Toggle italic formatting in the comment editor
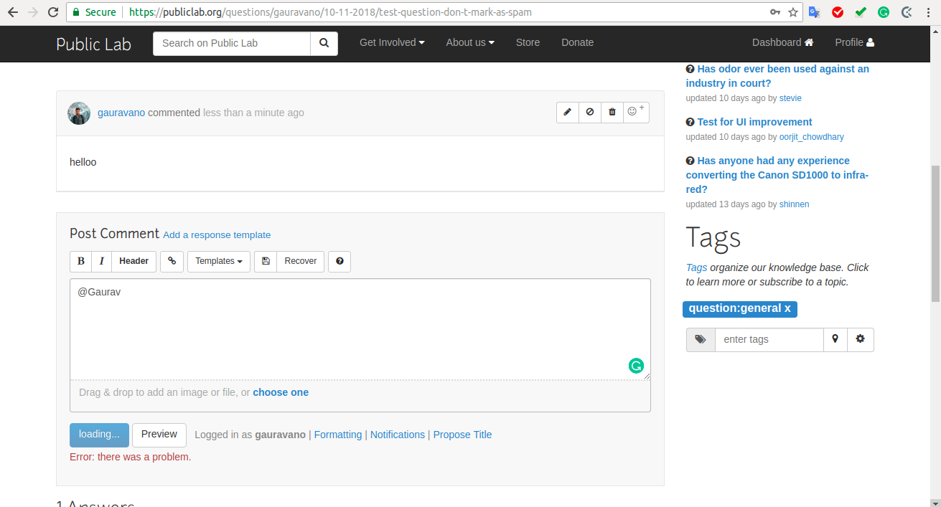941x507 pixels. click(x=101, y=261)
